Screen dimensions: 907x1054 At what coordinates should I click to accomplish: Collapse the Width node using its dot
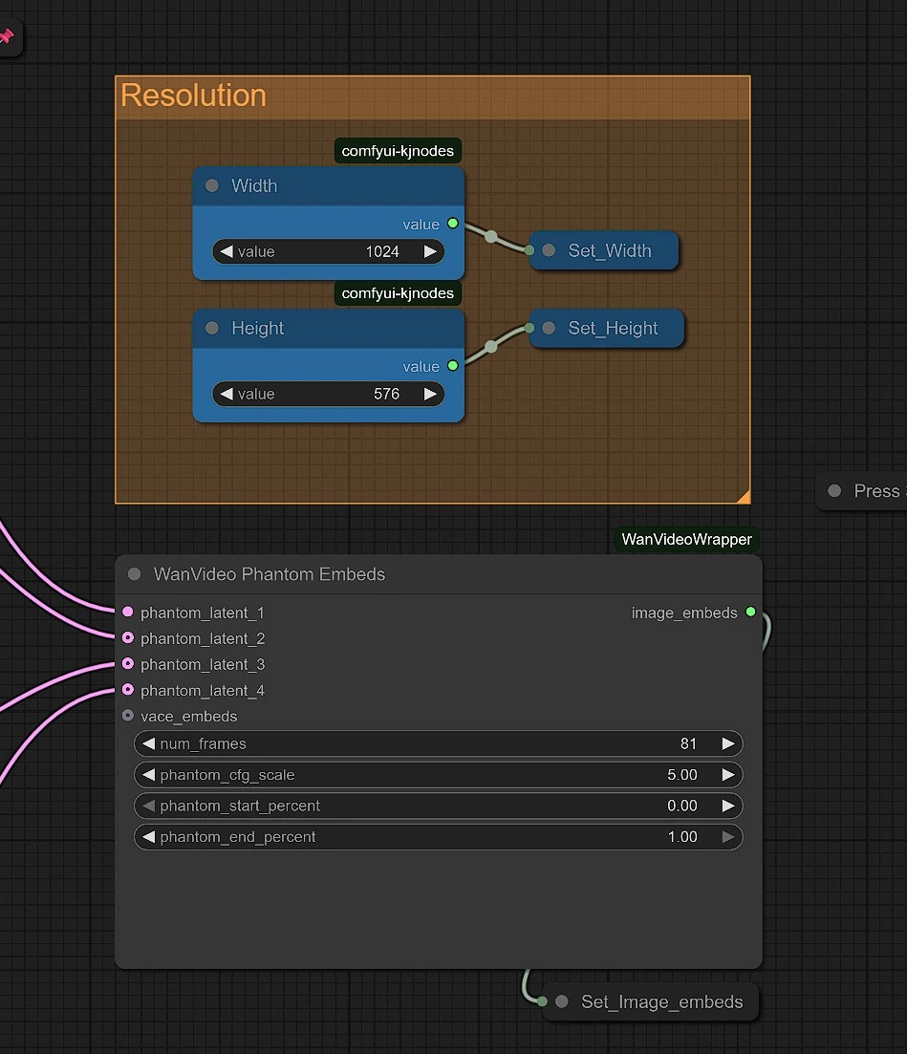[x=212, y=185]
